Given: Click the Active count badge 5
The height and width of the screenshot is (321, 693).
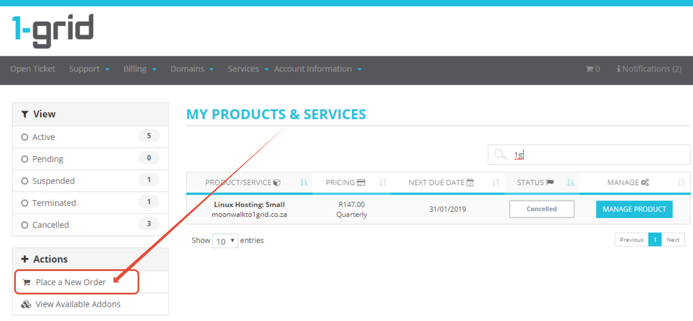Looking at the screenshot, I should tap(149, 136).
